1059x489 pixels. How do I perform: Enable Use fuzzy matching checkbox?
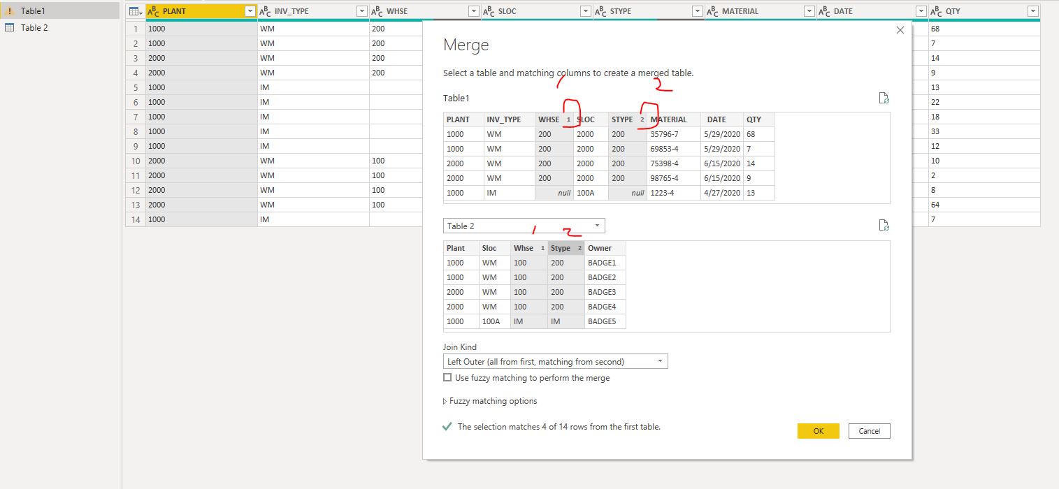[x=447, y=378]
